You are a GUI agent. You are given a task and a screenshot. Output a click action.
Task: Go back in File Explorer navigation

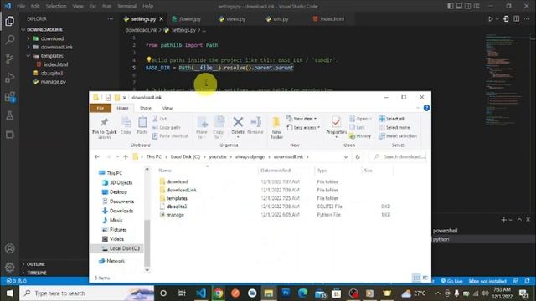click(x=97, y=157)
